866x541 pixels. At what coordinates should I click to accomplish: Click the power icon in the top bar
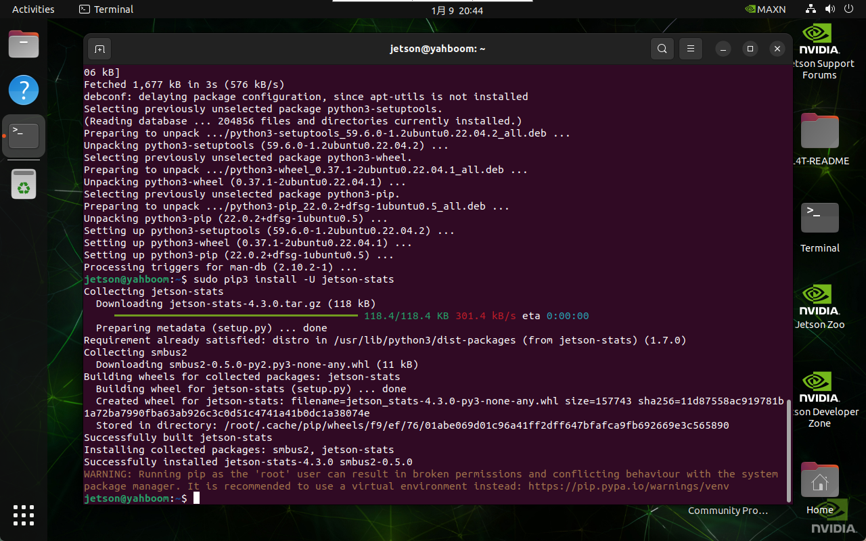coord(849,9)
